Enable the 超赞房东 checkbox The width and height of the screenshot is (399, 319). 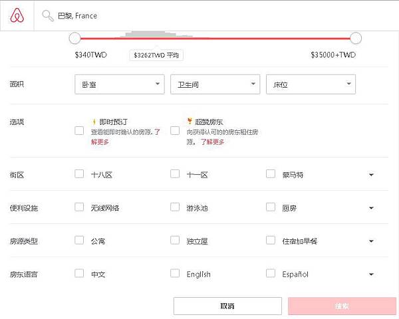[175, 130]
